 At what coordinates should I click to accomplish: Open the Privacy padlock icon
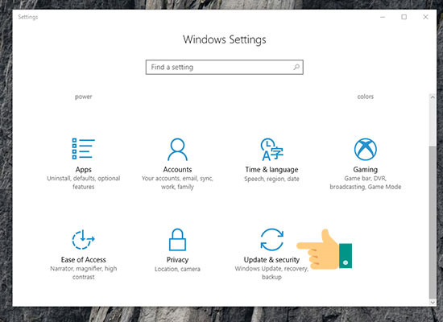click(177, 240)
